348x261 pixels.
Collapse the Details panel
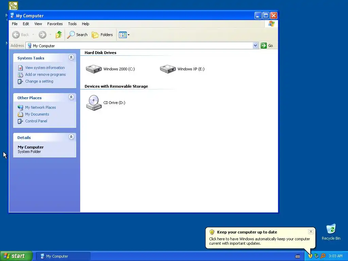71,137
